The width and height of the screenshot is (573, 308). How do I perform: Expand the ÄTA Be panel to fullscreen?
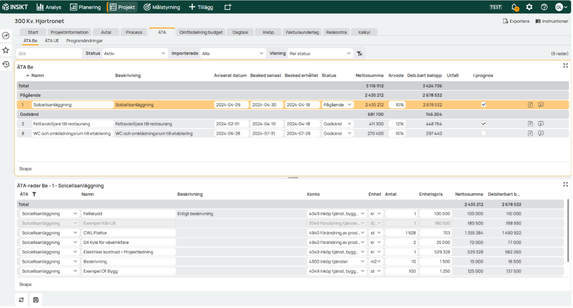pos(566,65)
